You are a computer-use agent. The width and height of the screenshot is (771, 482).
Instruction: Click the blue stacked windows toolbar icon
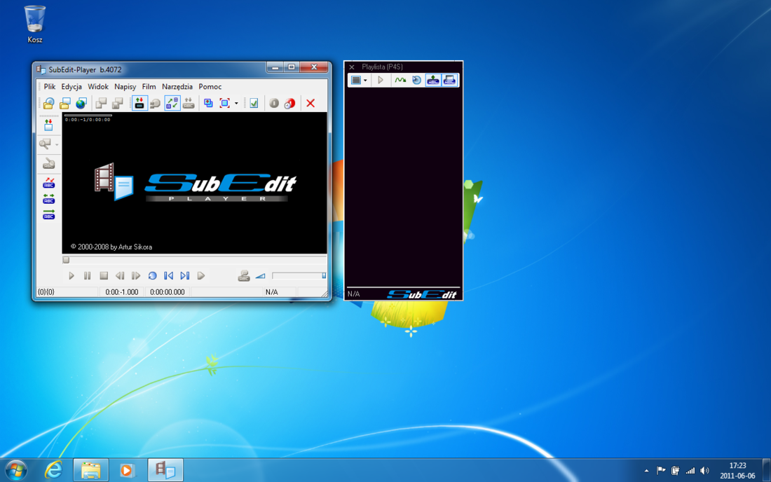pyautogui.click(x=208, y=103)
